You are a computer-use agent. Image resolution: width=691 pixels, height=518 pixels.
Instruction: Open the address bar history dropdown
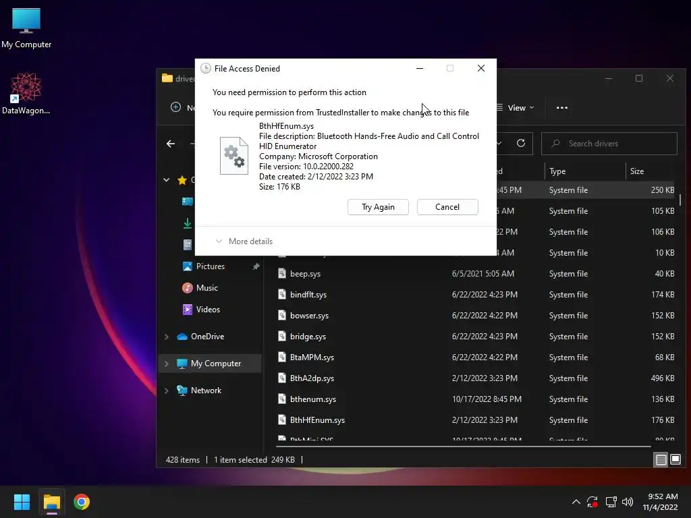(499, 144)
